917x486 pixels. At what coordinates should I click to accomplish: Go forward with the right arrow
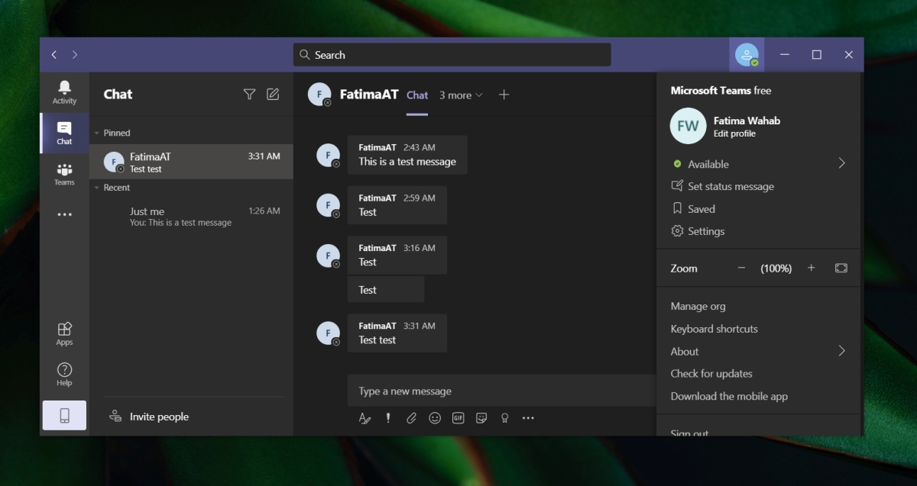[74, 55]
